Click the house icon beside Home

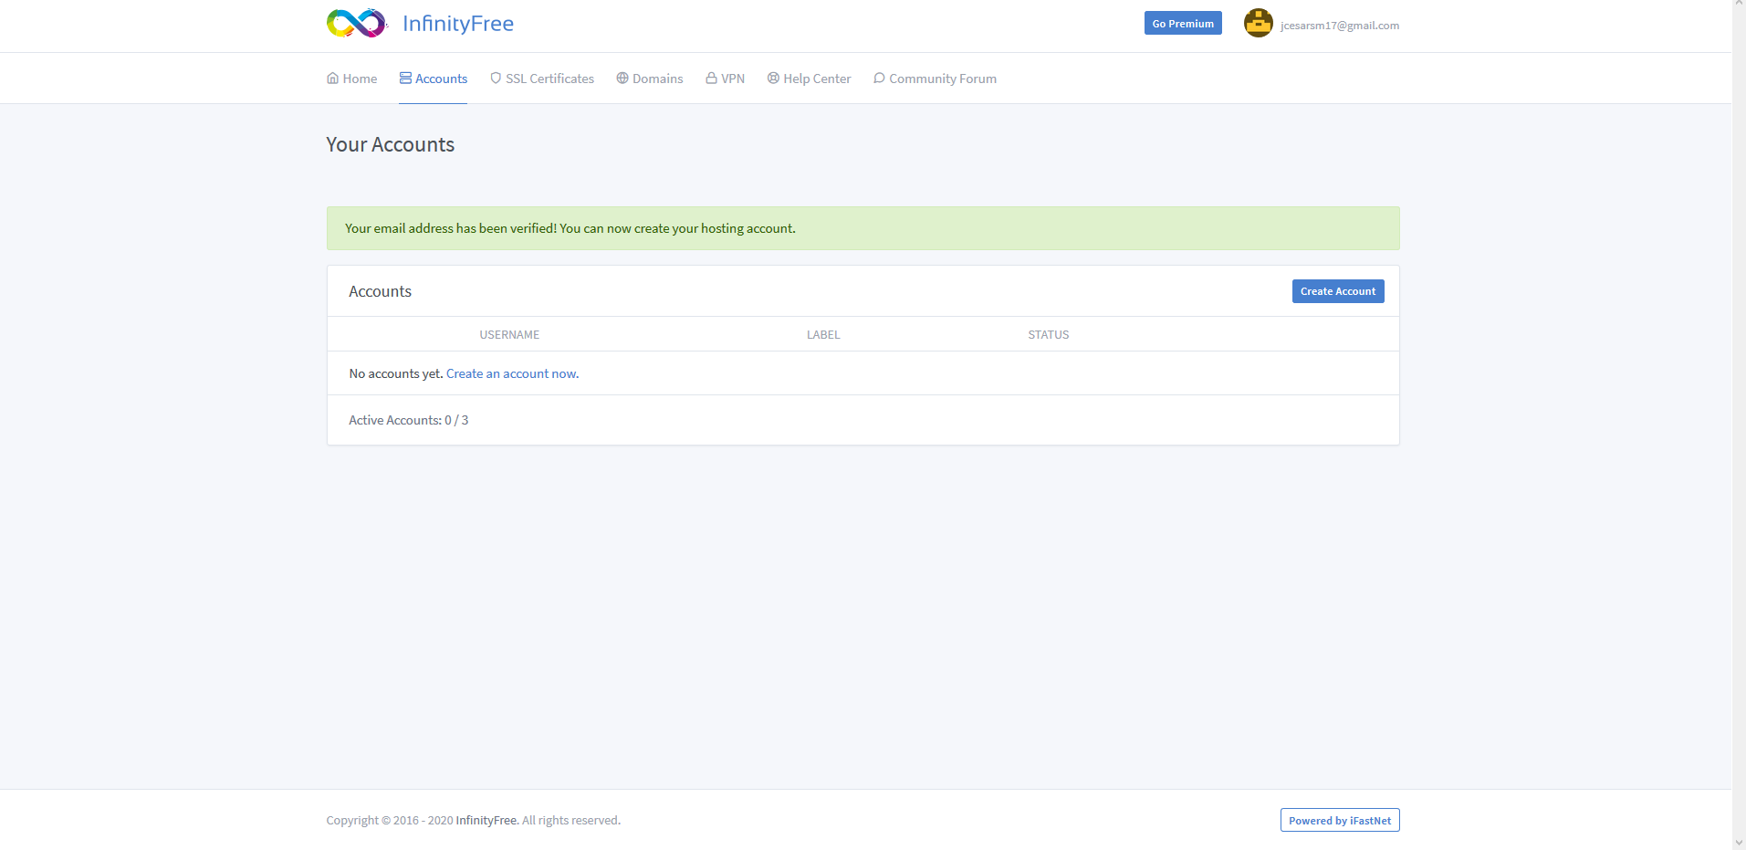[x=331, y=78]
